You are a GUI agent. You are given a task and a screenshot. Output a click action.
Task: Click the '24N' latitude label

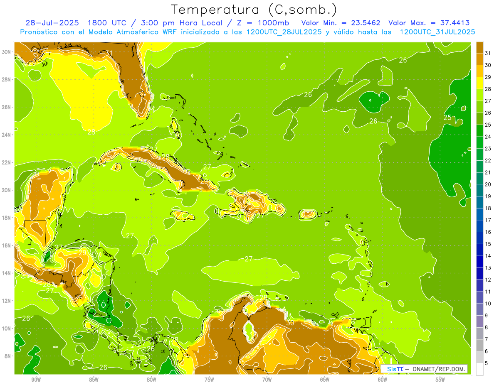[7, 135]
